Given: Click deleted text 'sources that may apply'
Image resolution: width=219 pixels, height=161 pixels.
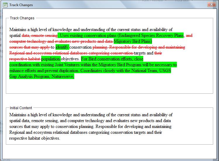Looking at the screenshot, I should click(30, 47).
